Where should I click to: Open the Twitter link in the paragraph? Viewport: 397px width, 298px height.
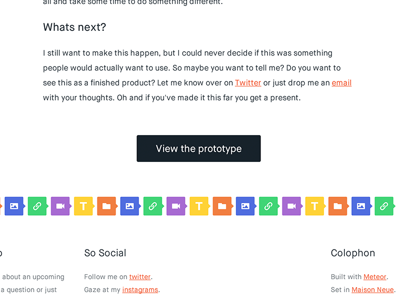pos(248,82)
